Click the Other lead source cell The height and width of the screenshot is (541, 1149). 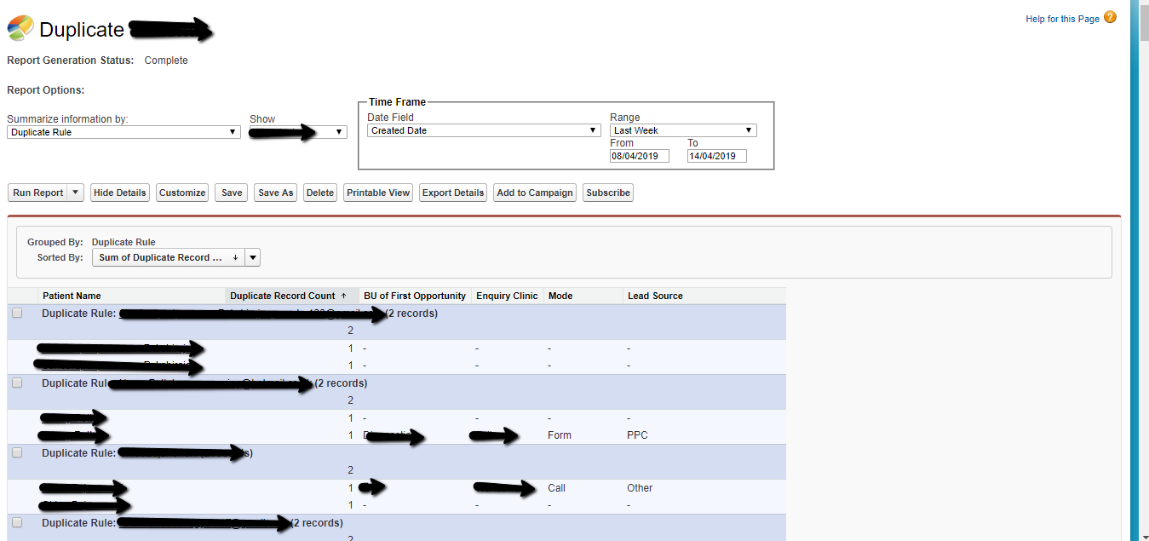point(640,488)
